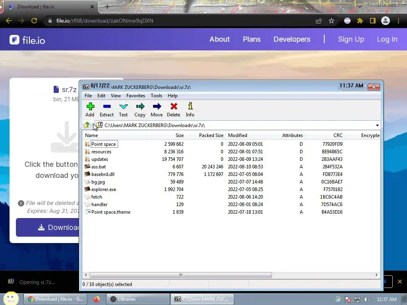
Task: Select the bg.jpg file icon
Action: [87, 181]
